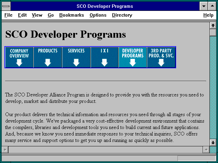
Task: Open the Help menu
Action: [x=208, y=15]
